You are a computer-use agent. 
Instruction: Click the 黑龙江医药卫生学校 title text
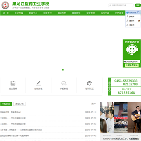(31, 4)
